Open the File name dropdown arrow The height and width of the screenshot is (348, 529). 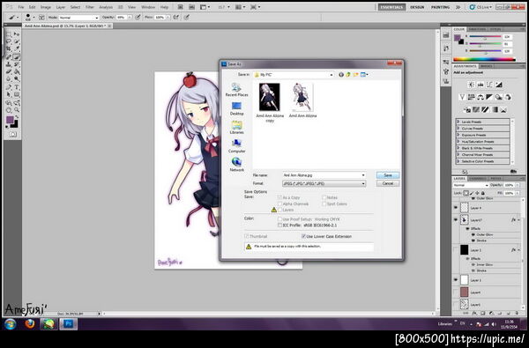coord(363,175)
